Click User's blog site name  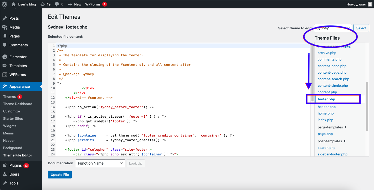(x=27, y=4)
